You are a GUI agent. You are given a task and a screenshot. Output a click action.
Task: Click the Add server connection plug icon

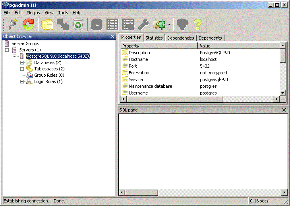(13, 24)
